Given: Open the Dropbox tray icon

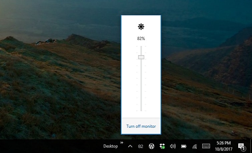Looking at the screenshot, I should tap(162, 146).
